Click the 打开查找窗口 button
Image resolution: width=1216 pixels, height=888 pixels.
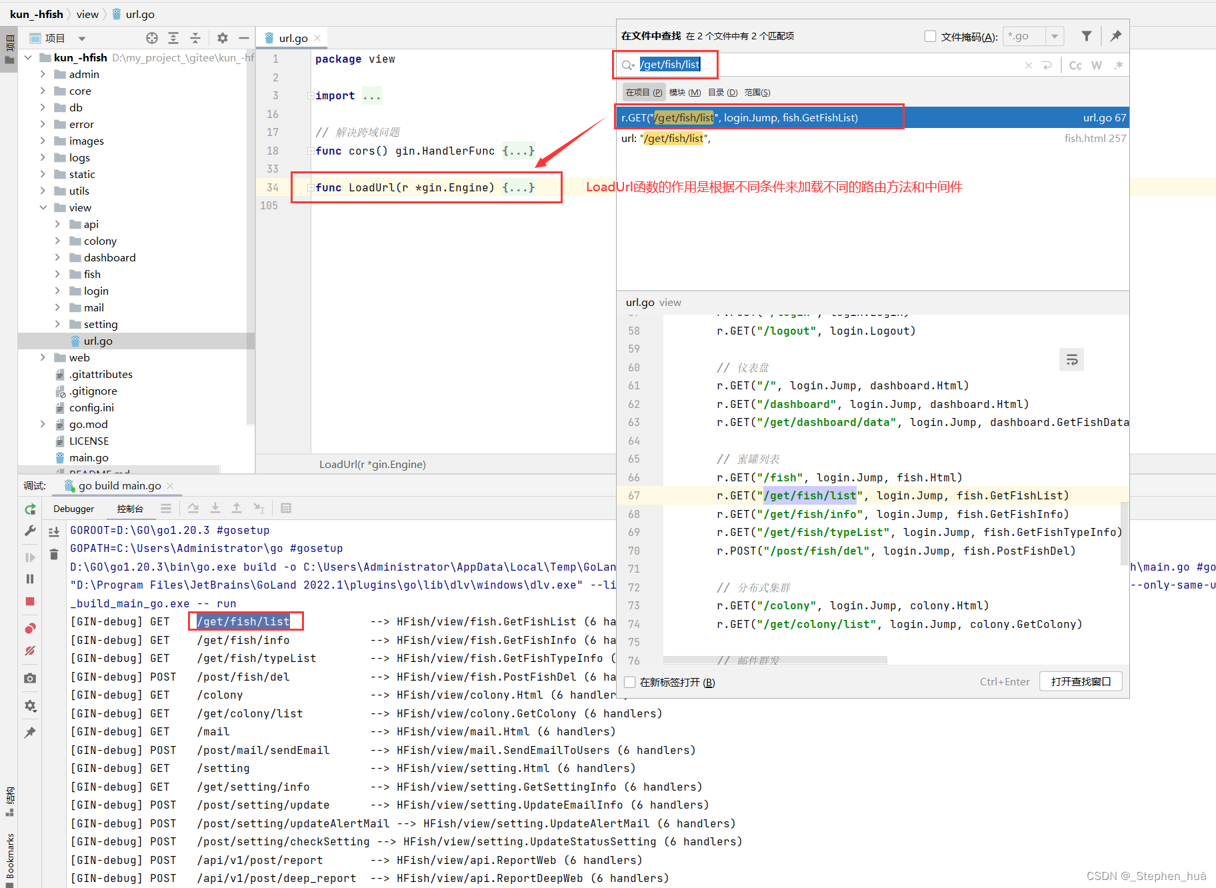1081,681
